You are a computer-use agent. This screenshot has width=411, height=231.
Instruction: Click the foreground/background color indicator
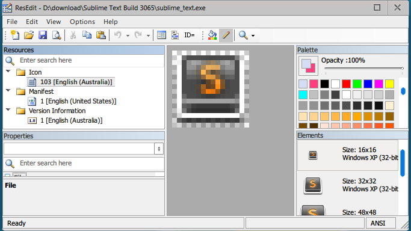click(308, 66)
